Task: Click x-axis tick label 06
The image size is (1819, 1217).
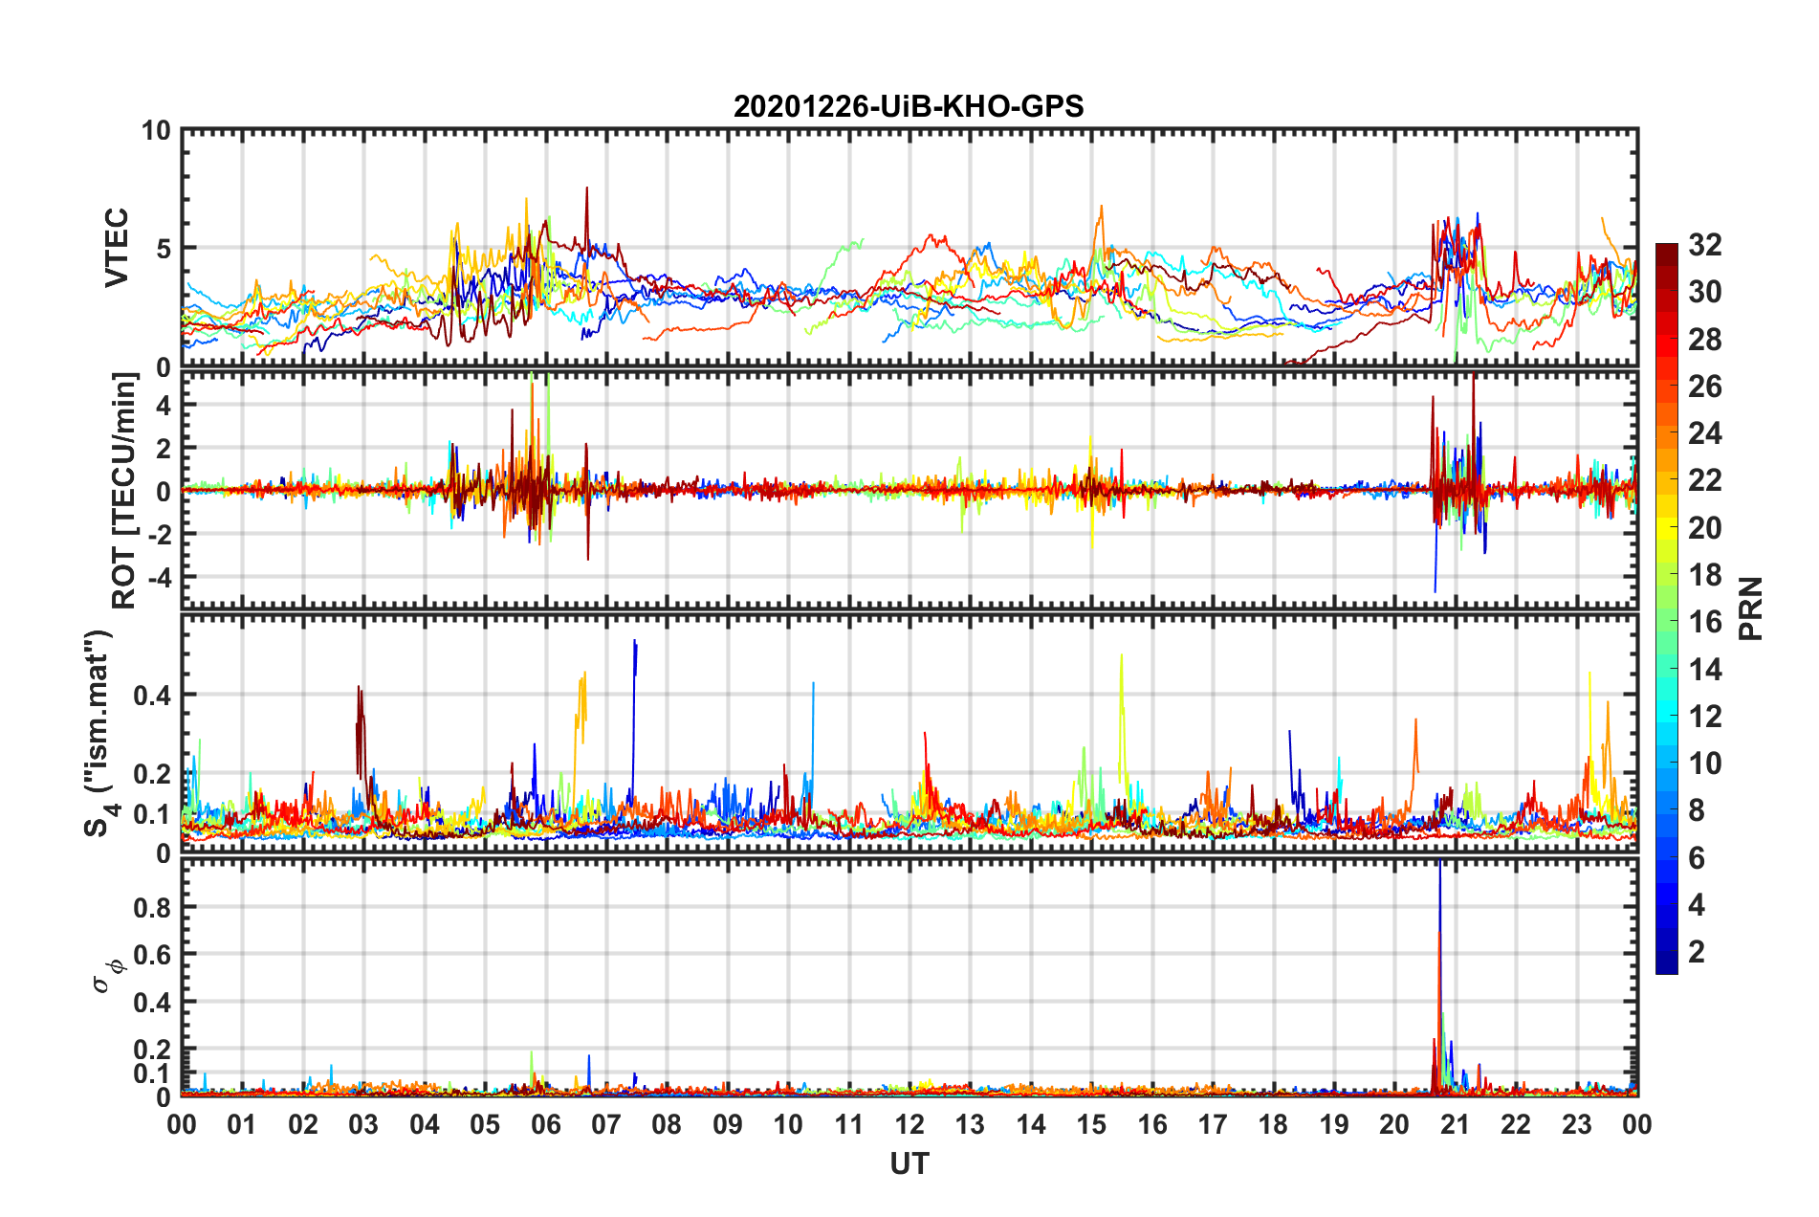Action: pos(545,1124)
